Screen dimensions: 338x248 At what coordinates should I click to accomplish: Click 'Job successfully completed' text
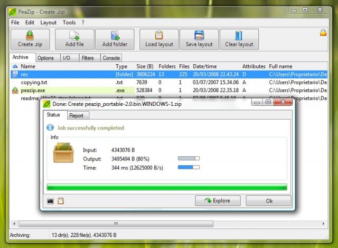[91, 128]
